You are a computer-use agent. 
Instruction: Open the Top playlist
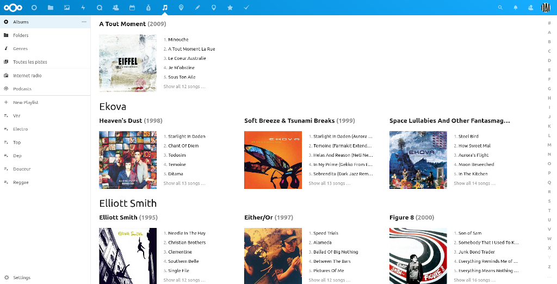pos(45,142)
